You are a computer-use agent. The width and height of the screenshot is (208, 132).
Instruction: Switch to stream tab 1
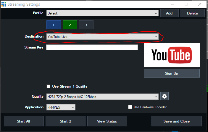tap(54, 25)
